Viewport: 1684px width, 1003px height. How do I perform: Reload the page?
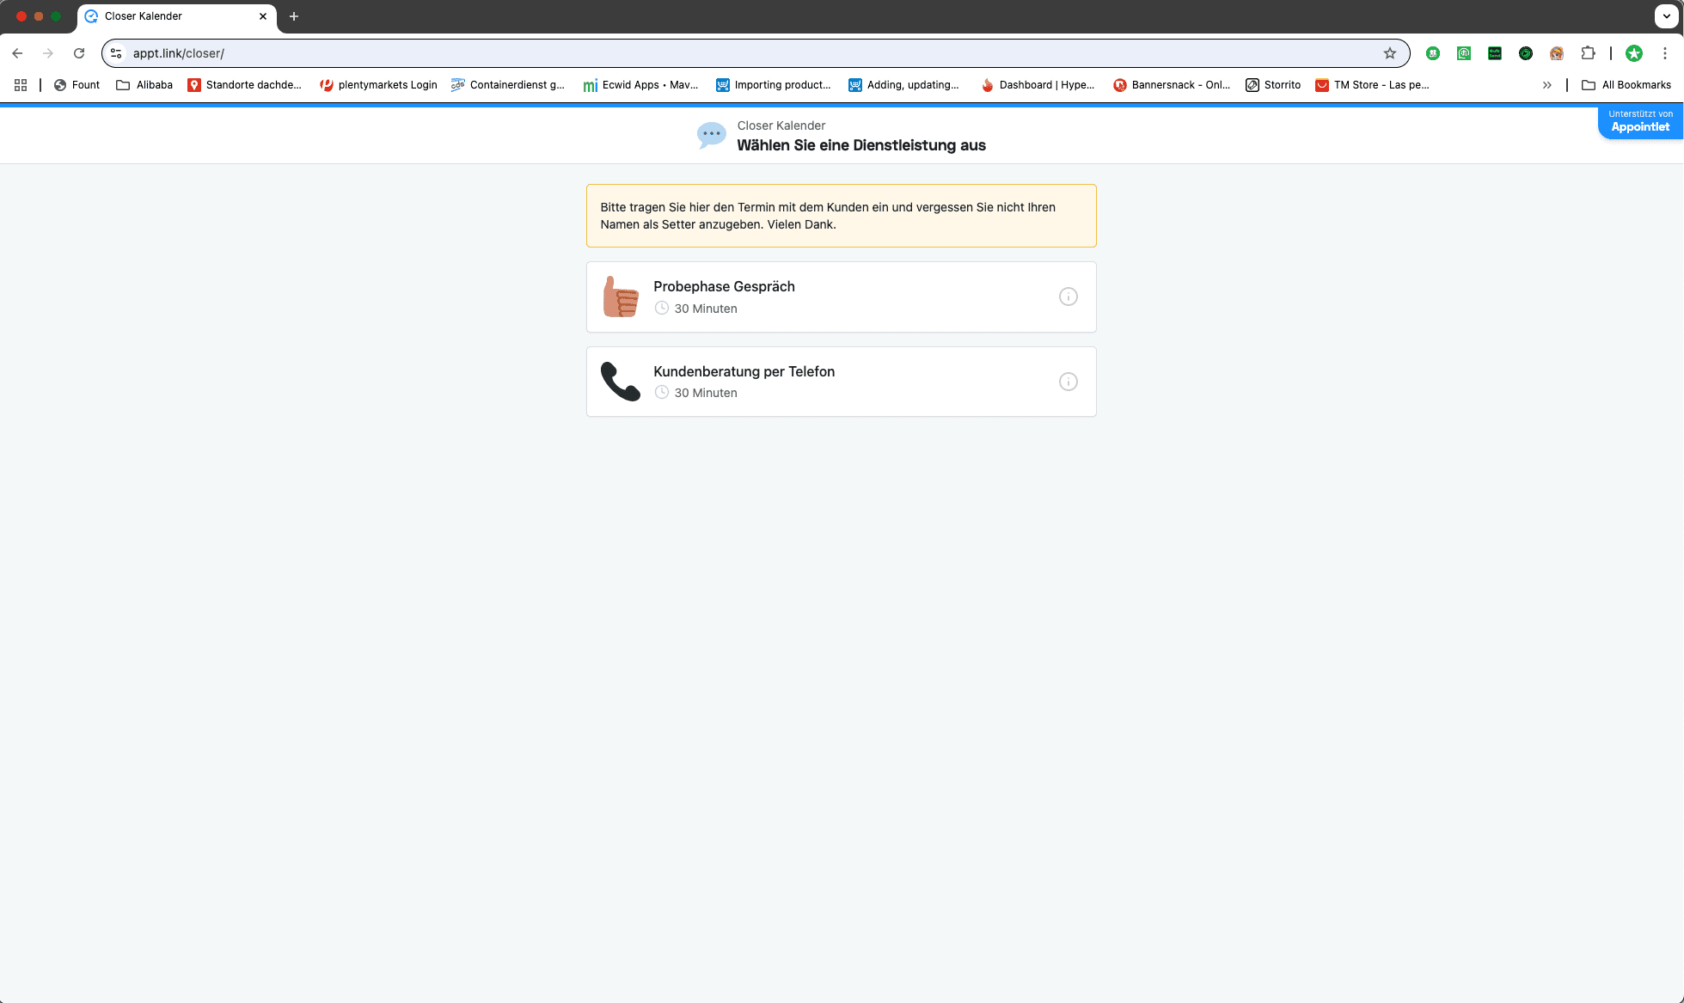tap(79, 53)
